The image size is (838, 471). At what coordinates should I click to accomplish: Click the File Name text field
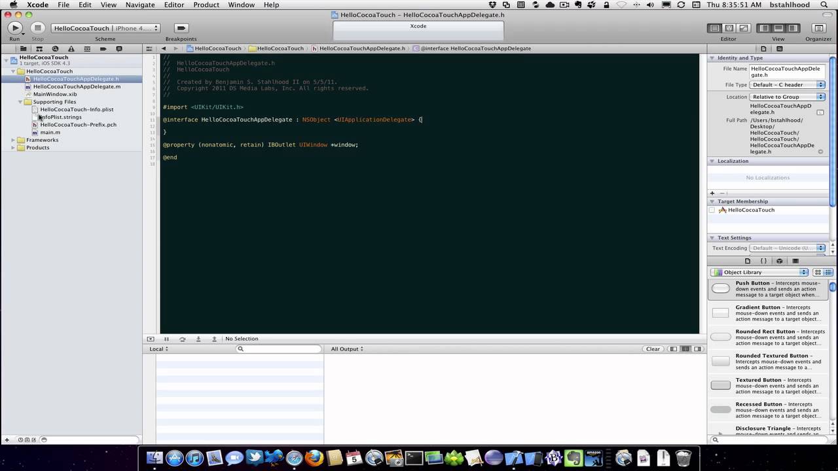788,71
